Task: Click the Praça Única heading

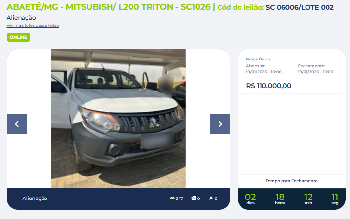Action: [x=258, y=59]
